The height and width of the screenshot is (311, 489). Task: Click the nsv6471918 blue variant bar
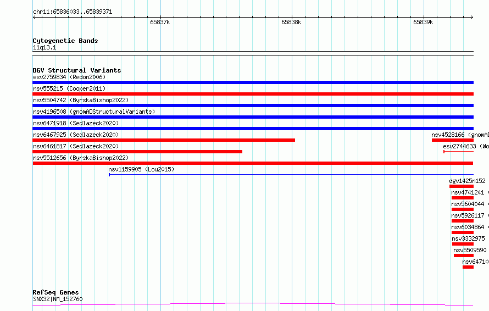[x=253, y=129]
